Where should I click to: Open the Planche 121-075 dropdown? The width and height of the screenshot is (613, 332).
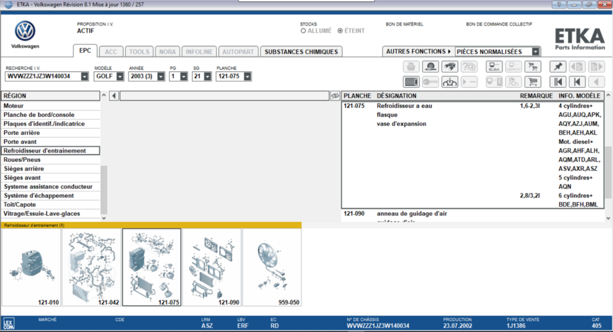[x=247, y=76]
